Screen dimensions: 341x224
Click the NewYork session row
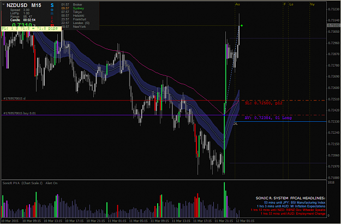click(74, 27)
